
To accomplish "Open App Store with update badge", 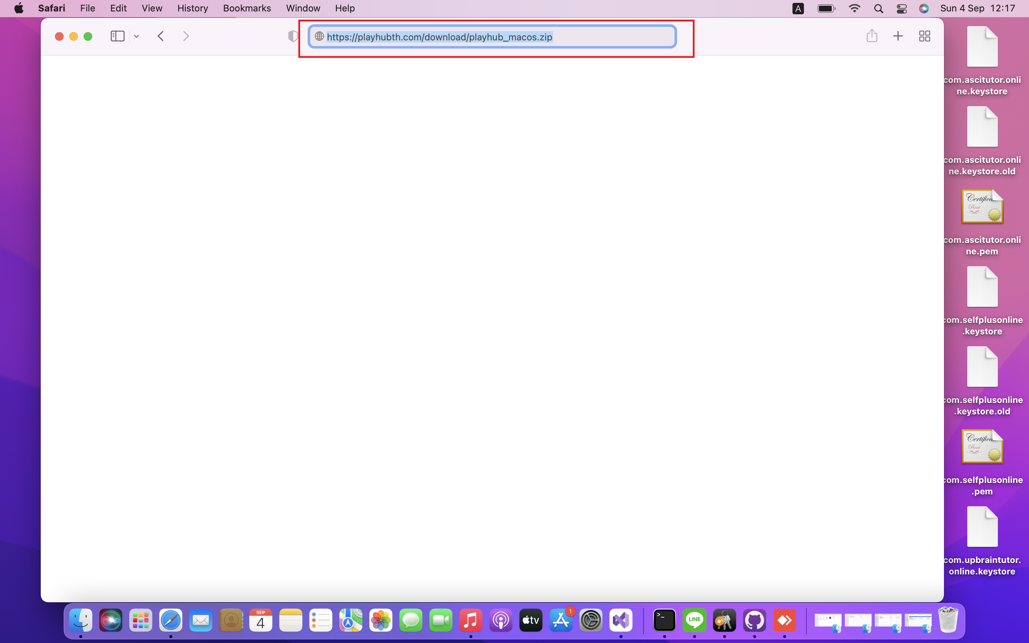I will coord(561,620).
